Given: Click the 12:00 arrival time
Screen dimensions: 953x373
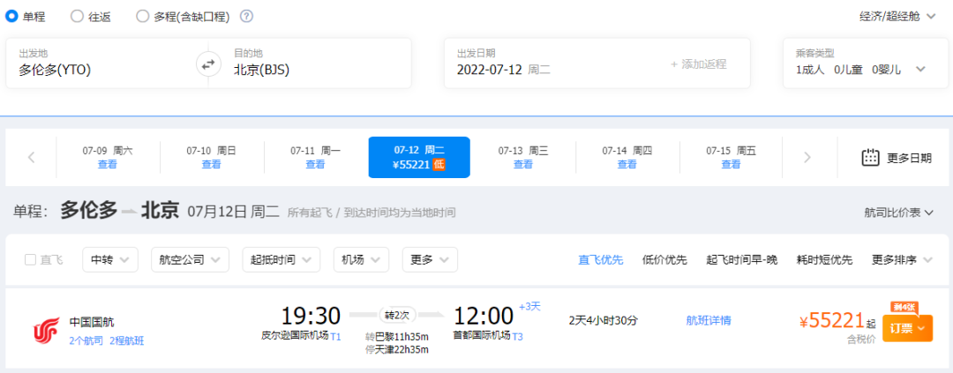Looking at the screenshot, I should pos(484,316).
